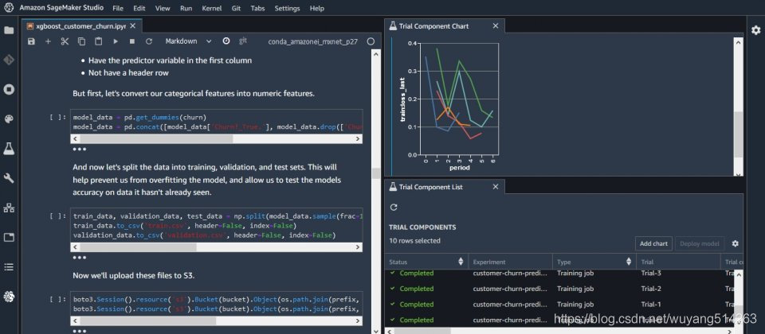Click the git button in notebook toolbar
765x334 pixels.
(x=243, y=41)
